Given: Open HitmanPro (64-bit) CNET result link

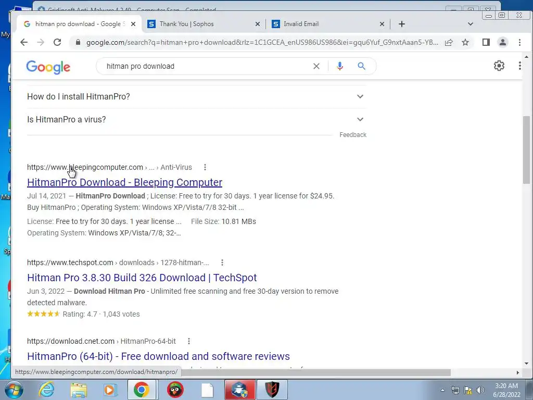Looking at the screenshot, I should click(158, 356).
